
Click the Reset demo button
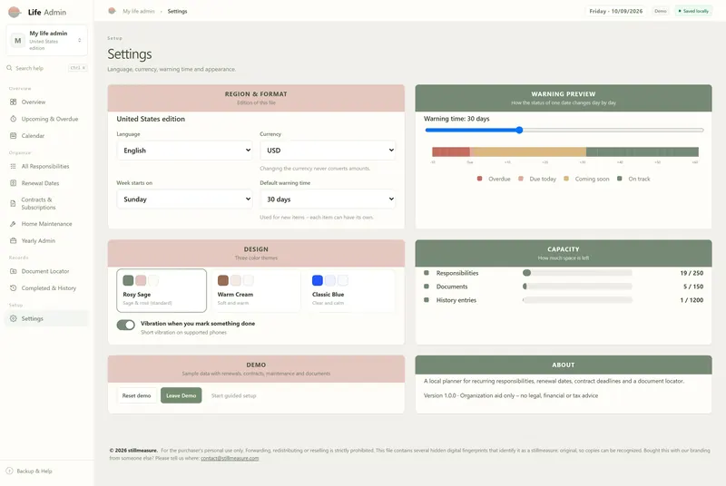pyautogui.click(x=137, y=395)
